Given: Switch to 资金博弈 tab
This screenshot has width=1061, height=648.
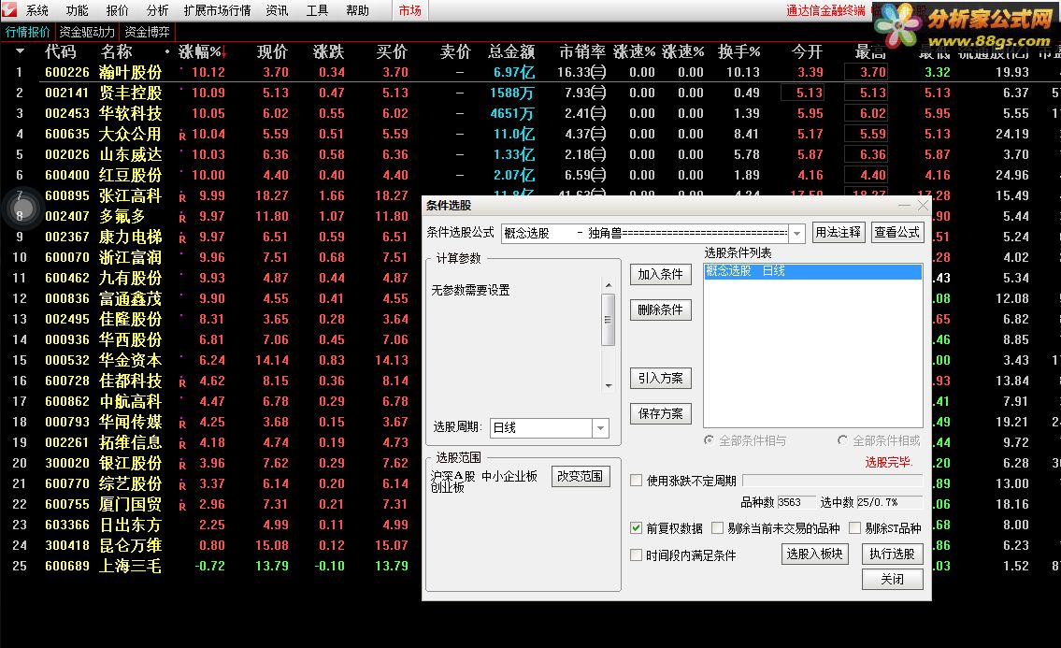Looking at the screenshot, I should click(x=148, y=32).
